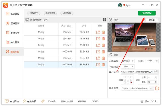This screenshot has height=106, width=162.
Task: Click export icon in 18.jpg row
Action: pyautogui.click(x=98, y=51)
